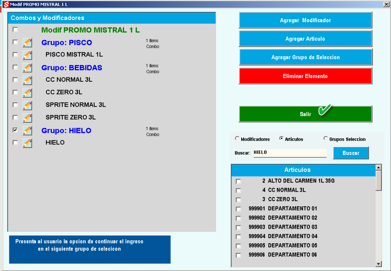Click the red Eliminar Elemento button
Image resolution: width=391 pixels, height=271 pixels.
[305, 76]
